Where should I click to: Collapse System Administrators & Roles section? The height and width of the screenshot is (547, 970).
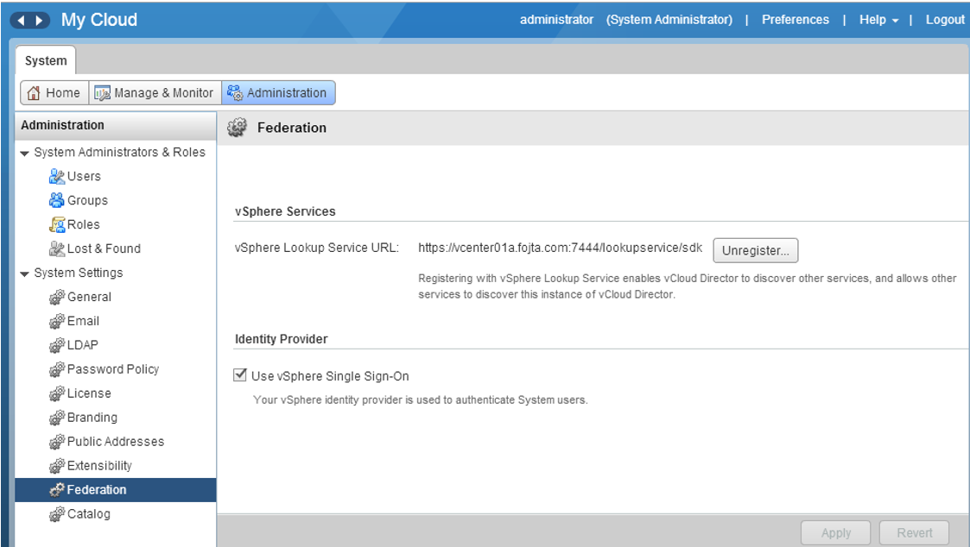pos(25,154)
